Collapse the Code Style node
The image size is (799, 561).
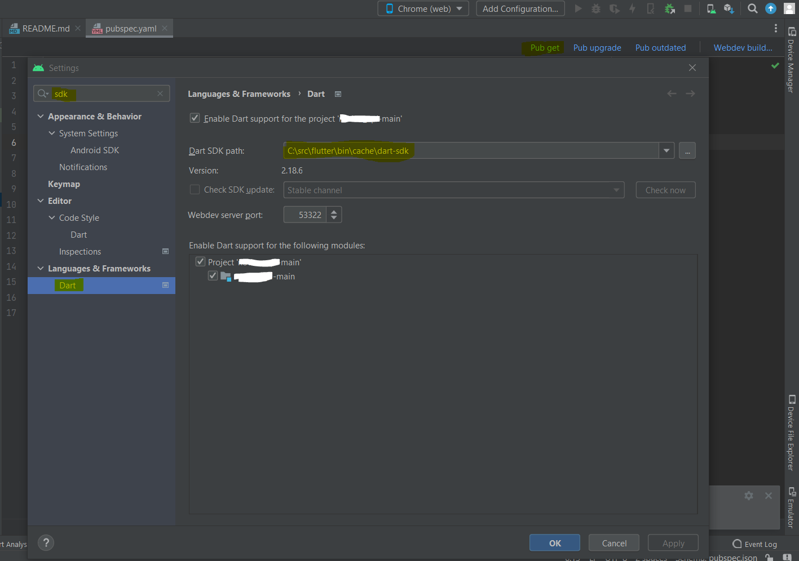coord(52,217)
